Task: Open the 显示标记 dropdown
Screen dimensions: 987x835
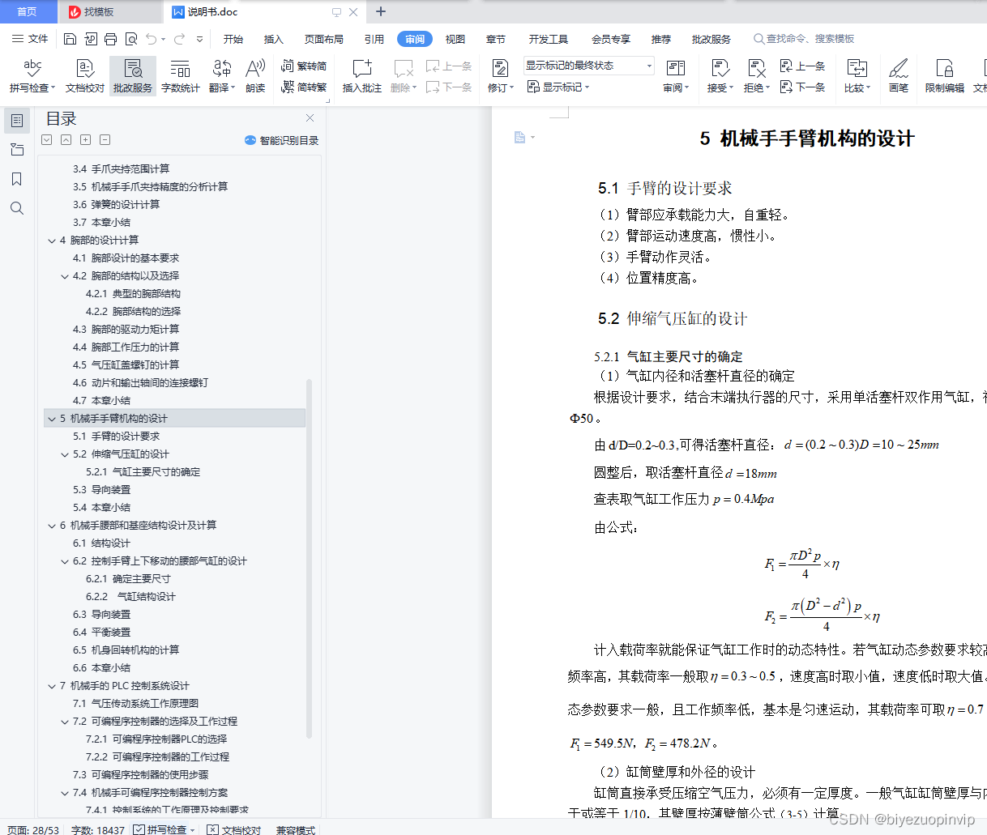Action: click(558, 87)
